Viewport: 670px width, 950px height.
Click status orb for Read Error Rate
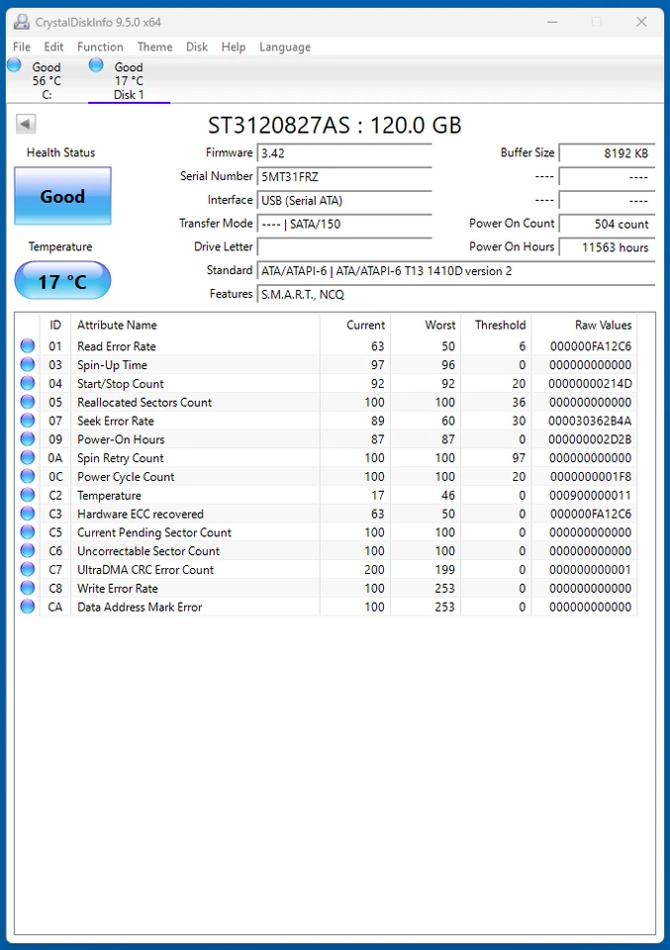click(x=28, y=346)
